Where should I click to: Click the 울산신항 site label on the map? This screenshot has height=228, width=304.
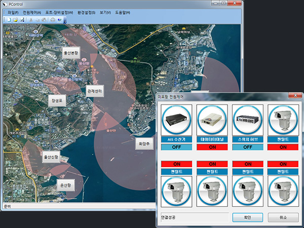(x=51, y=158)
